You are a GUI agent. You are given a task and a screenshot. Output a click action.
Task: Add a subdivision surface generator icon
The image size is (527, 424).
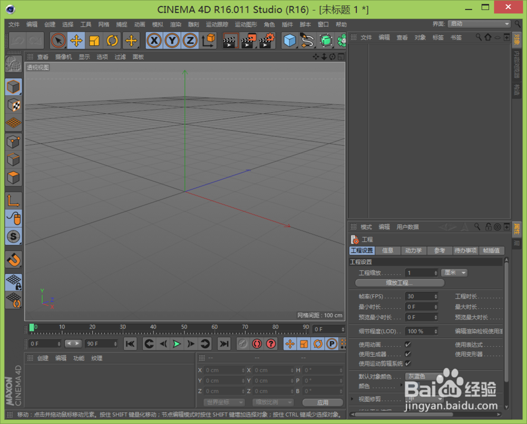326,41
